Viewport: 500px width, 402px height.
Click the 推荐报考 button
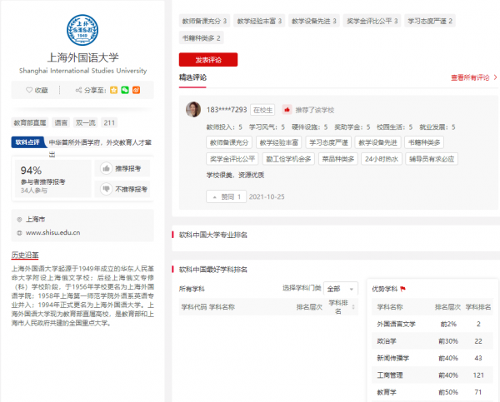pos(122,168)
